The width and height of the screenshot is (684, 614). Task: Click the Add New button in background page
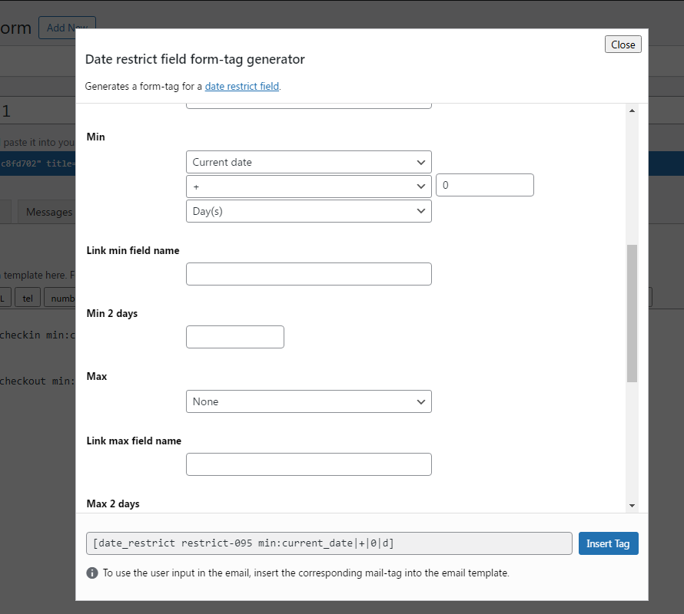click(67, 28)
